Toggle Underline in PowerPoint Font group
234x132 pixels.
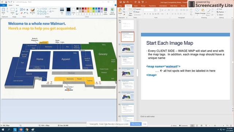pyautogui.click(x=150, y=14)
